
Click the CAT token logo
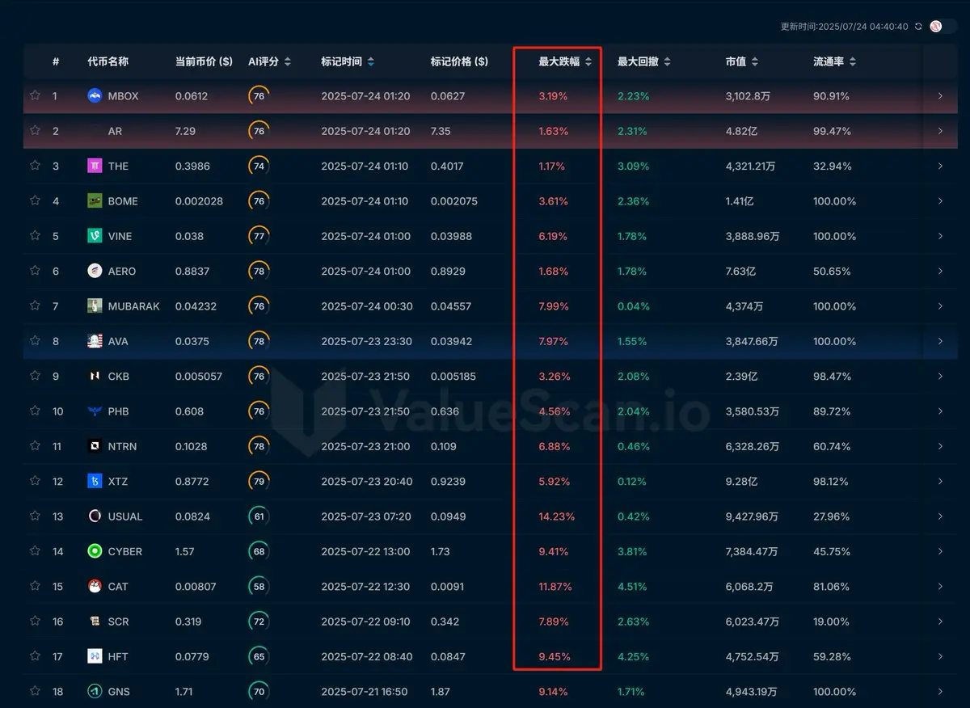point(95,586)
